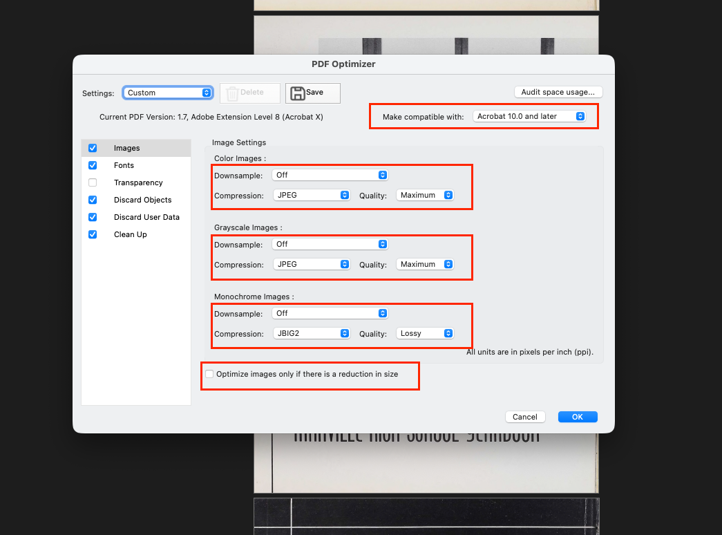Open Grayscale Images Downsample dropdown
This screenshot has height=535, width=722.
330,244
